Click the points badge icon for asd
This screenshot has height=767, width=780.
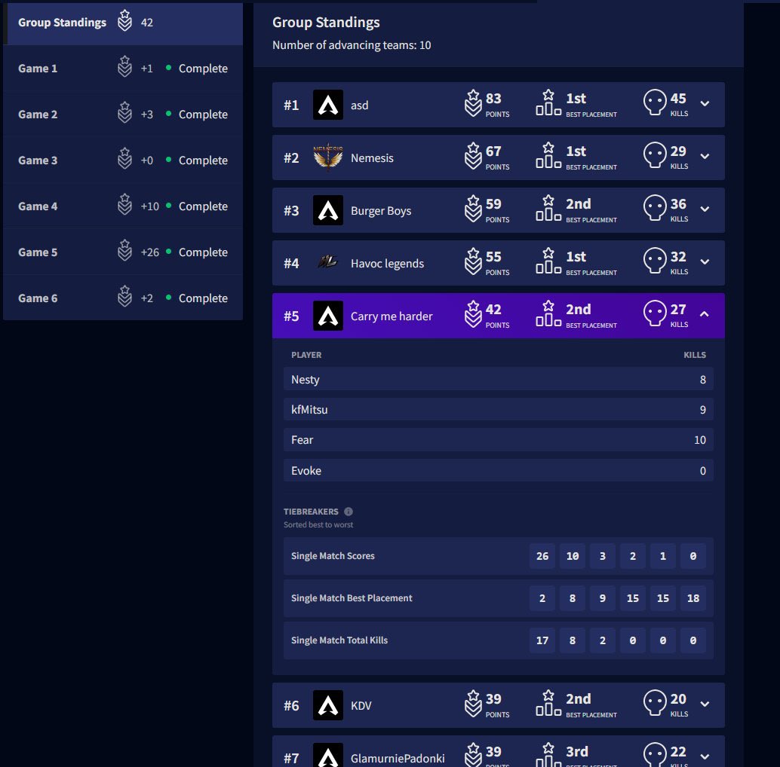[x=473, y=103]
